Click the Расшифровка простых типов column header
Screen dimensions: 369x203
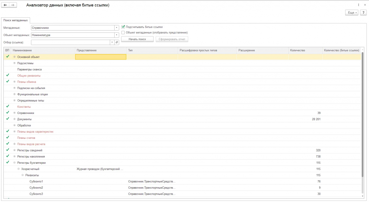207,50
